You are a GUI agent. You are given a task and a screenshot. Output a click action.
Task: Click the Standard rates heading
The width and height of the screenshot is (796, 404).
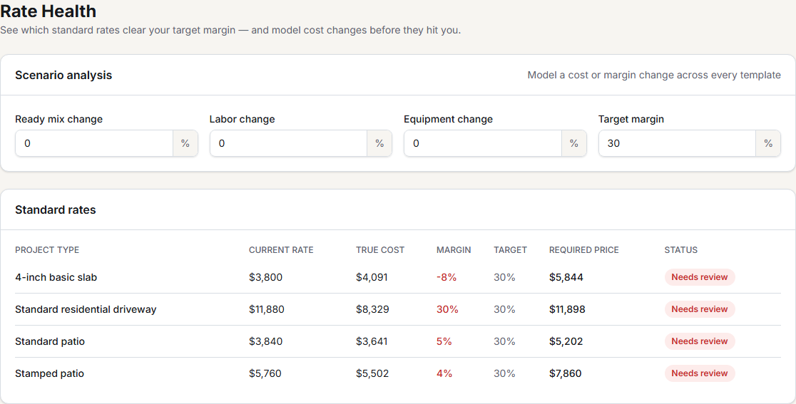point(56,210)
